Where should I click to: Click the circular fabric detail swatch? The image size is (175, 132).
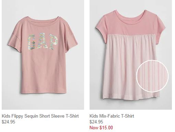tap(152, 76)
